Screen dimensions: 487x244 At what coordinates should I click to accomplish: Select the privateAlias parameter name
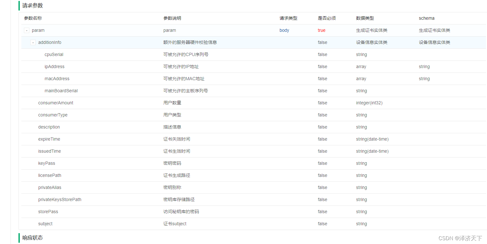pos(50,188)
